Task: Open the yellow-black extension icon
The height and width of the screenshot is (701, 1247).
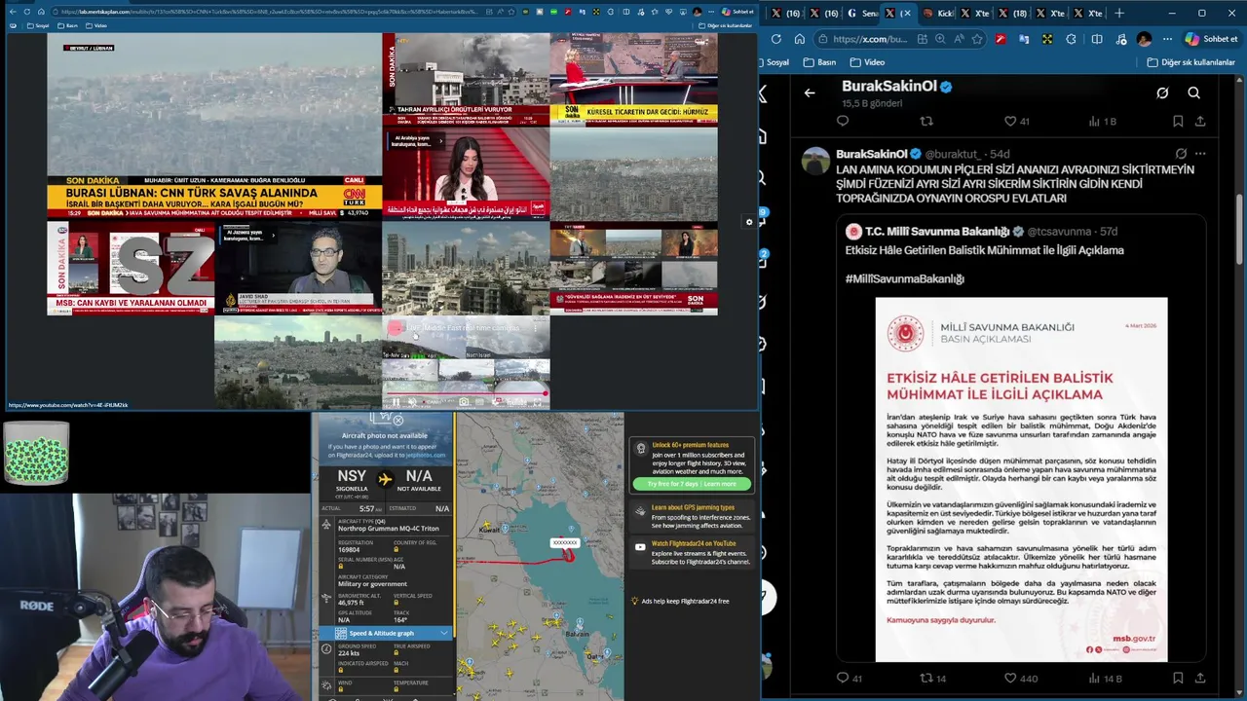Action: (1047, 39)
